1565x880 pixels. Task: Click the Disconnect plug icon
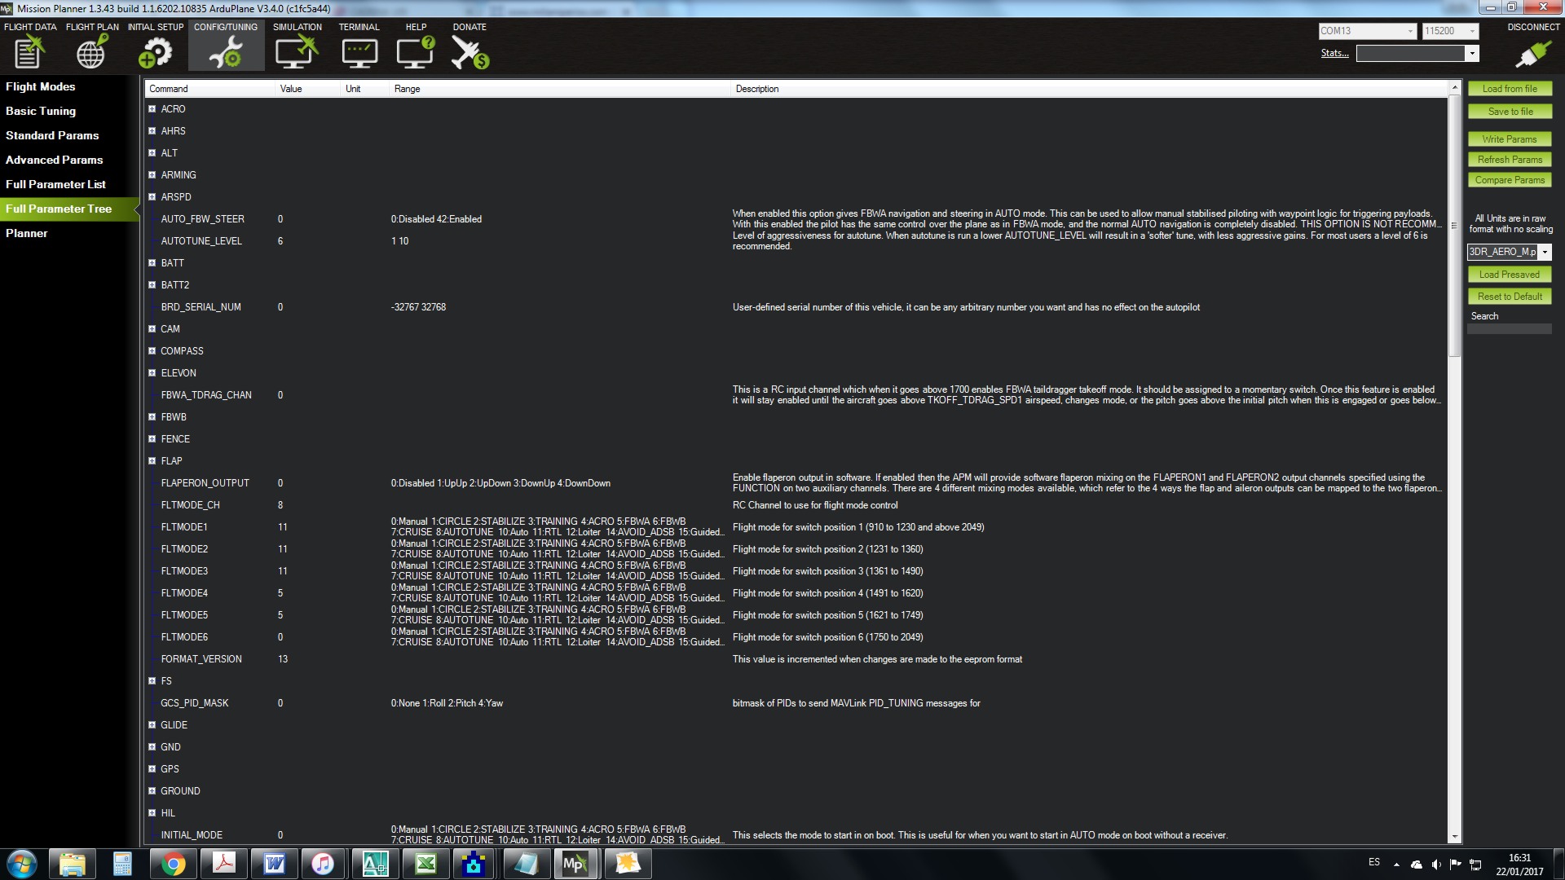(x=1532, y=54)
